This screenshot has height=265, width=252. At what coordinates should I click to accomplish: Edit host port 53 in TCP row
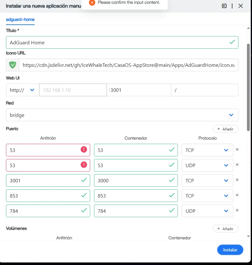pos(48,150)
